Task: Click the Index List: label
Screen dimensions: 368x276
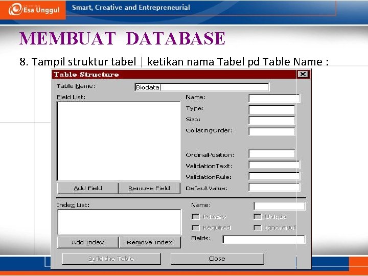Action: (73, 205)
